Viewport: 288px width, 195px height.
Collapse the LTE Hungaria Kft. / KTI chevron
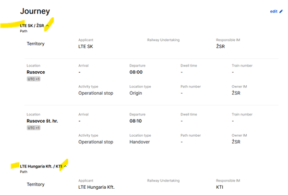click(x=66, y=166)
